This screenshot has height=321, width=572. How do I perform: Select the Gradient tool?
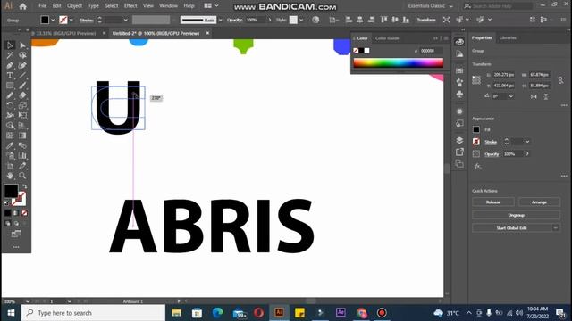pyautogui.click(x=22, y=136)
